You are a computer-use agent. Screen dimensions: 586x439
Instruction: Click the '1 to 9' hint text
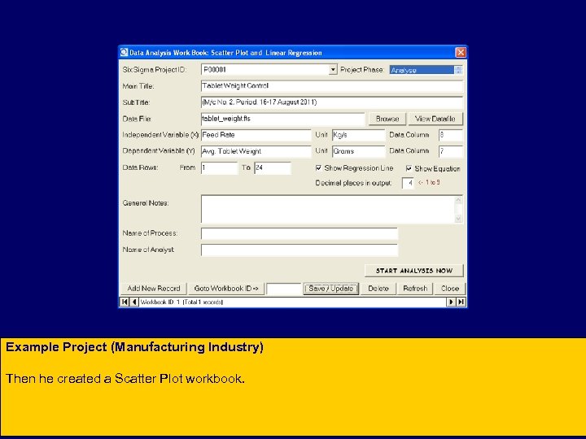[x=429, y=183]
